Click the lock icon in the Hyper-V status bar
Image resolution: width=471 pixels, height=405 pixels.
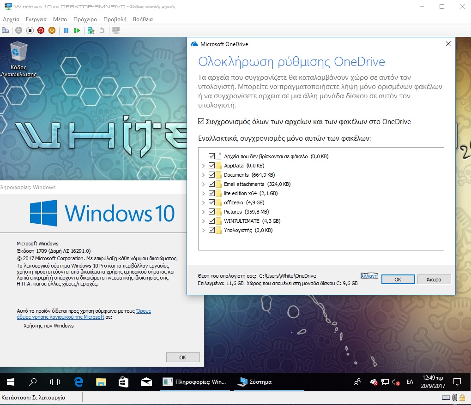click(x=462, y=398)
